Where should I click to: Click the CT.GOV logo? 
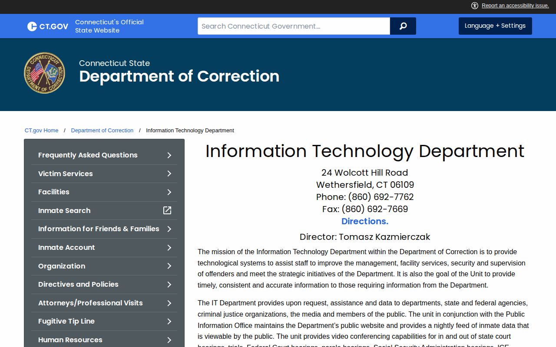point(48,26)
